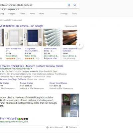Advance the shopping carousel with the right arrow

pos(79,45)
